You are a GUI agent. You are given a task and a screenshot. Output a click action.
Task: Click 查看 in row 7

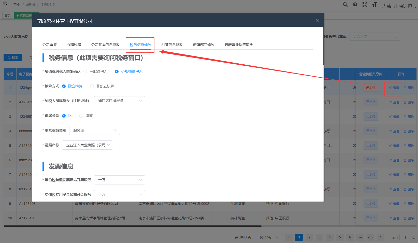pos(394,175)
